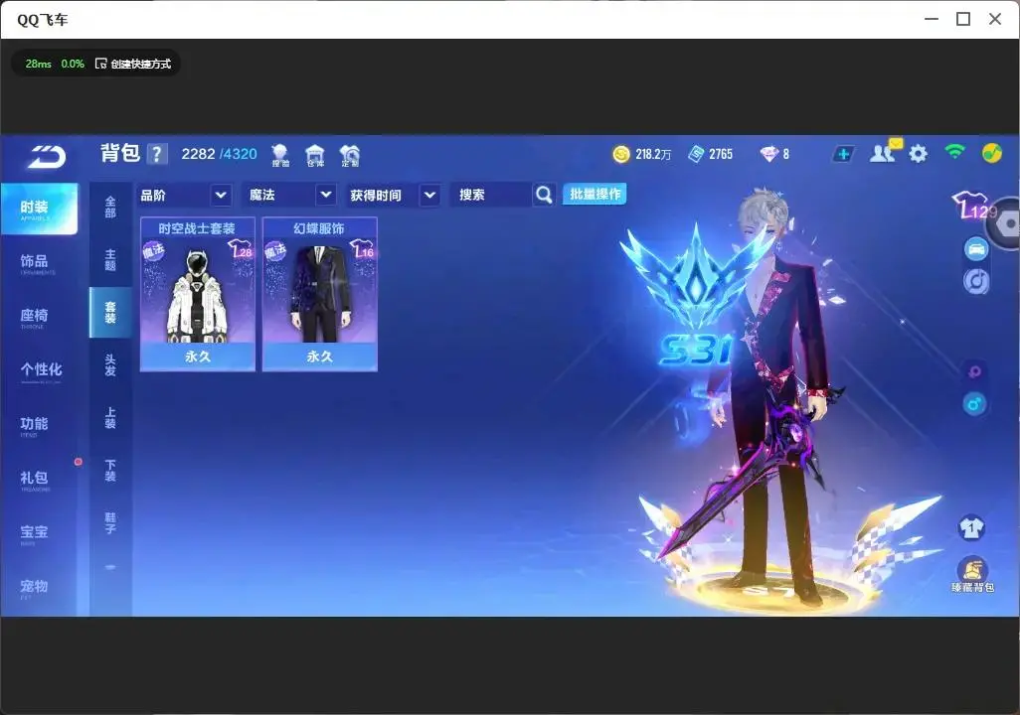The height and width of the screenshot is (715, 1020).
Task: Switch to the 套装 sub-tab
Action: (x=110, y=313)
